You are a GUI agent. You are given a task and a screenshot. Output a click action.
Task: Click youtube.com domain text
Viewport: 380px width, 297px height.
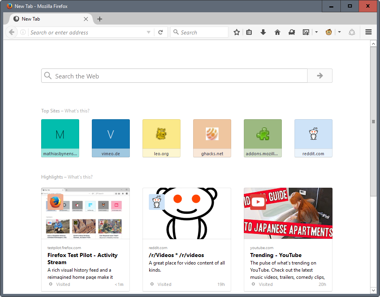pos(262,248)
